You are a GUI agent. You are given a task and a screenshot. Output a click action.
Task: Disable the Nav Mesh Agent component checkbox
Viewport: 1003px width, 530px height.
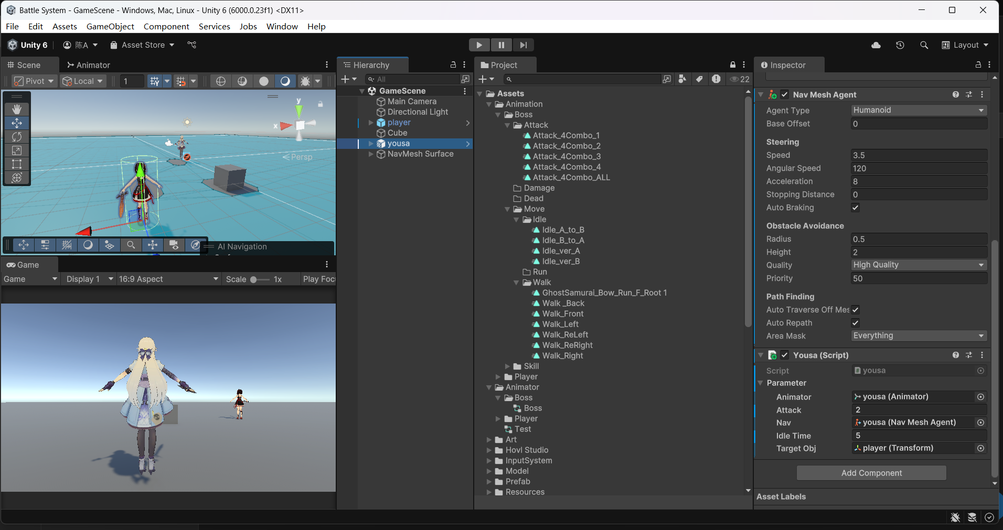point(785,95)
